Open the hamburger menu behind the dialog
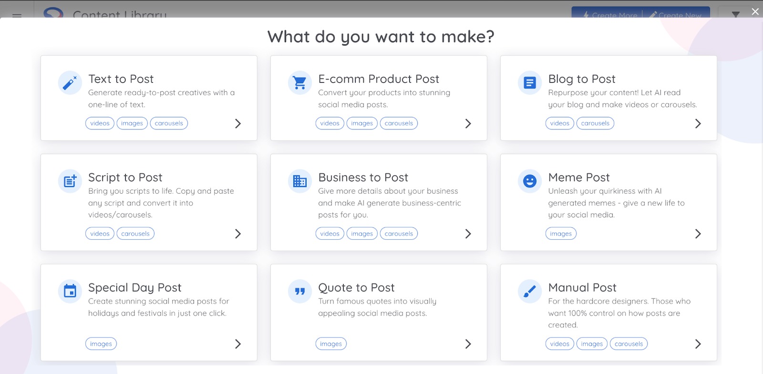The width and height of the screenshot is (763, 374). pyautogui.click(x=17, y=15)
